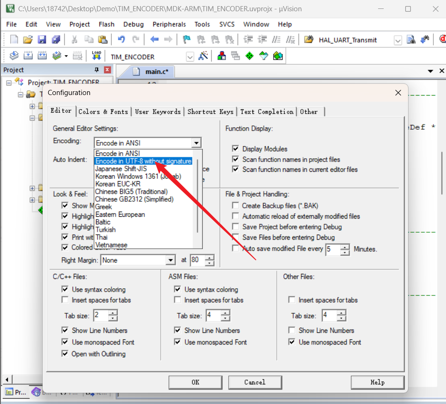Open the Pack Installer icon
This screenshot has height=404, width=446.
pos(278,56)
